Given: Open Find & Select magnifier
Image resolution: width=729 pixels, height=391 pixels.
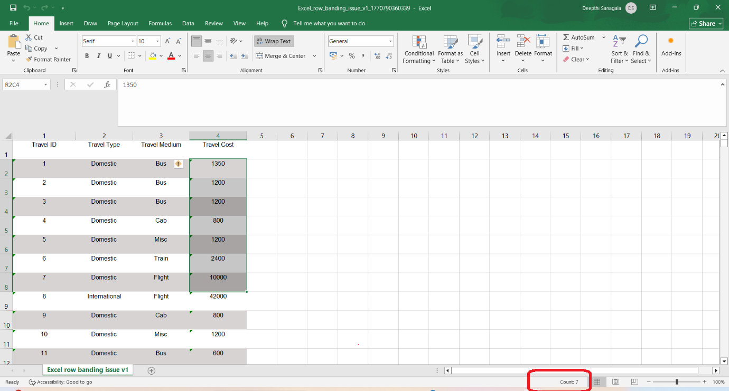Looking at the screenshot, I should click(x=641, y=49).
